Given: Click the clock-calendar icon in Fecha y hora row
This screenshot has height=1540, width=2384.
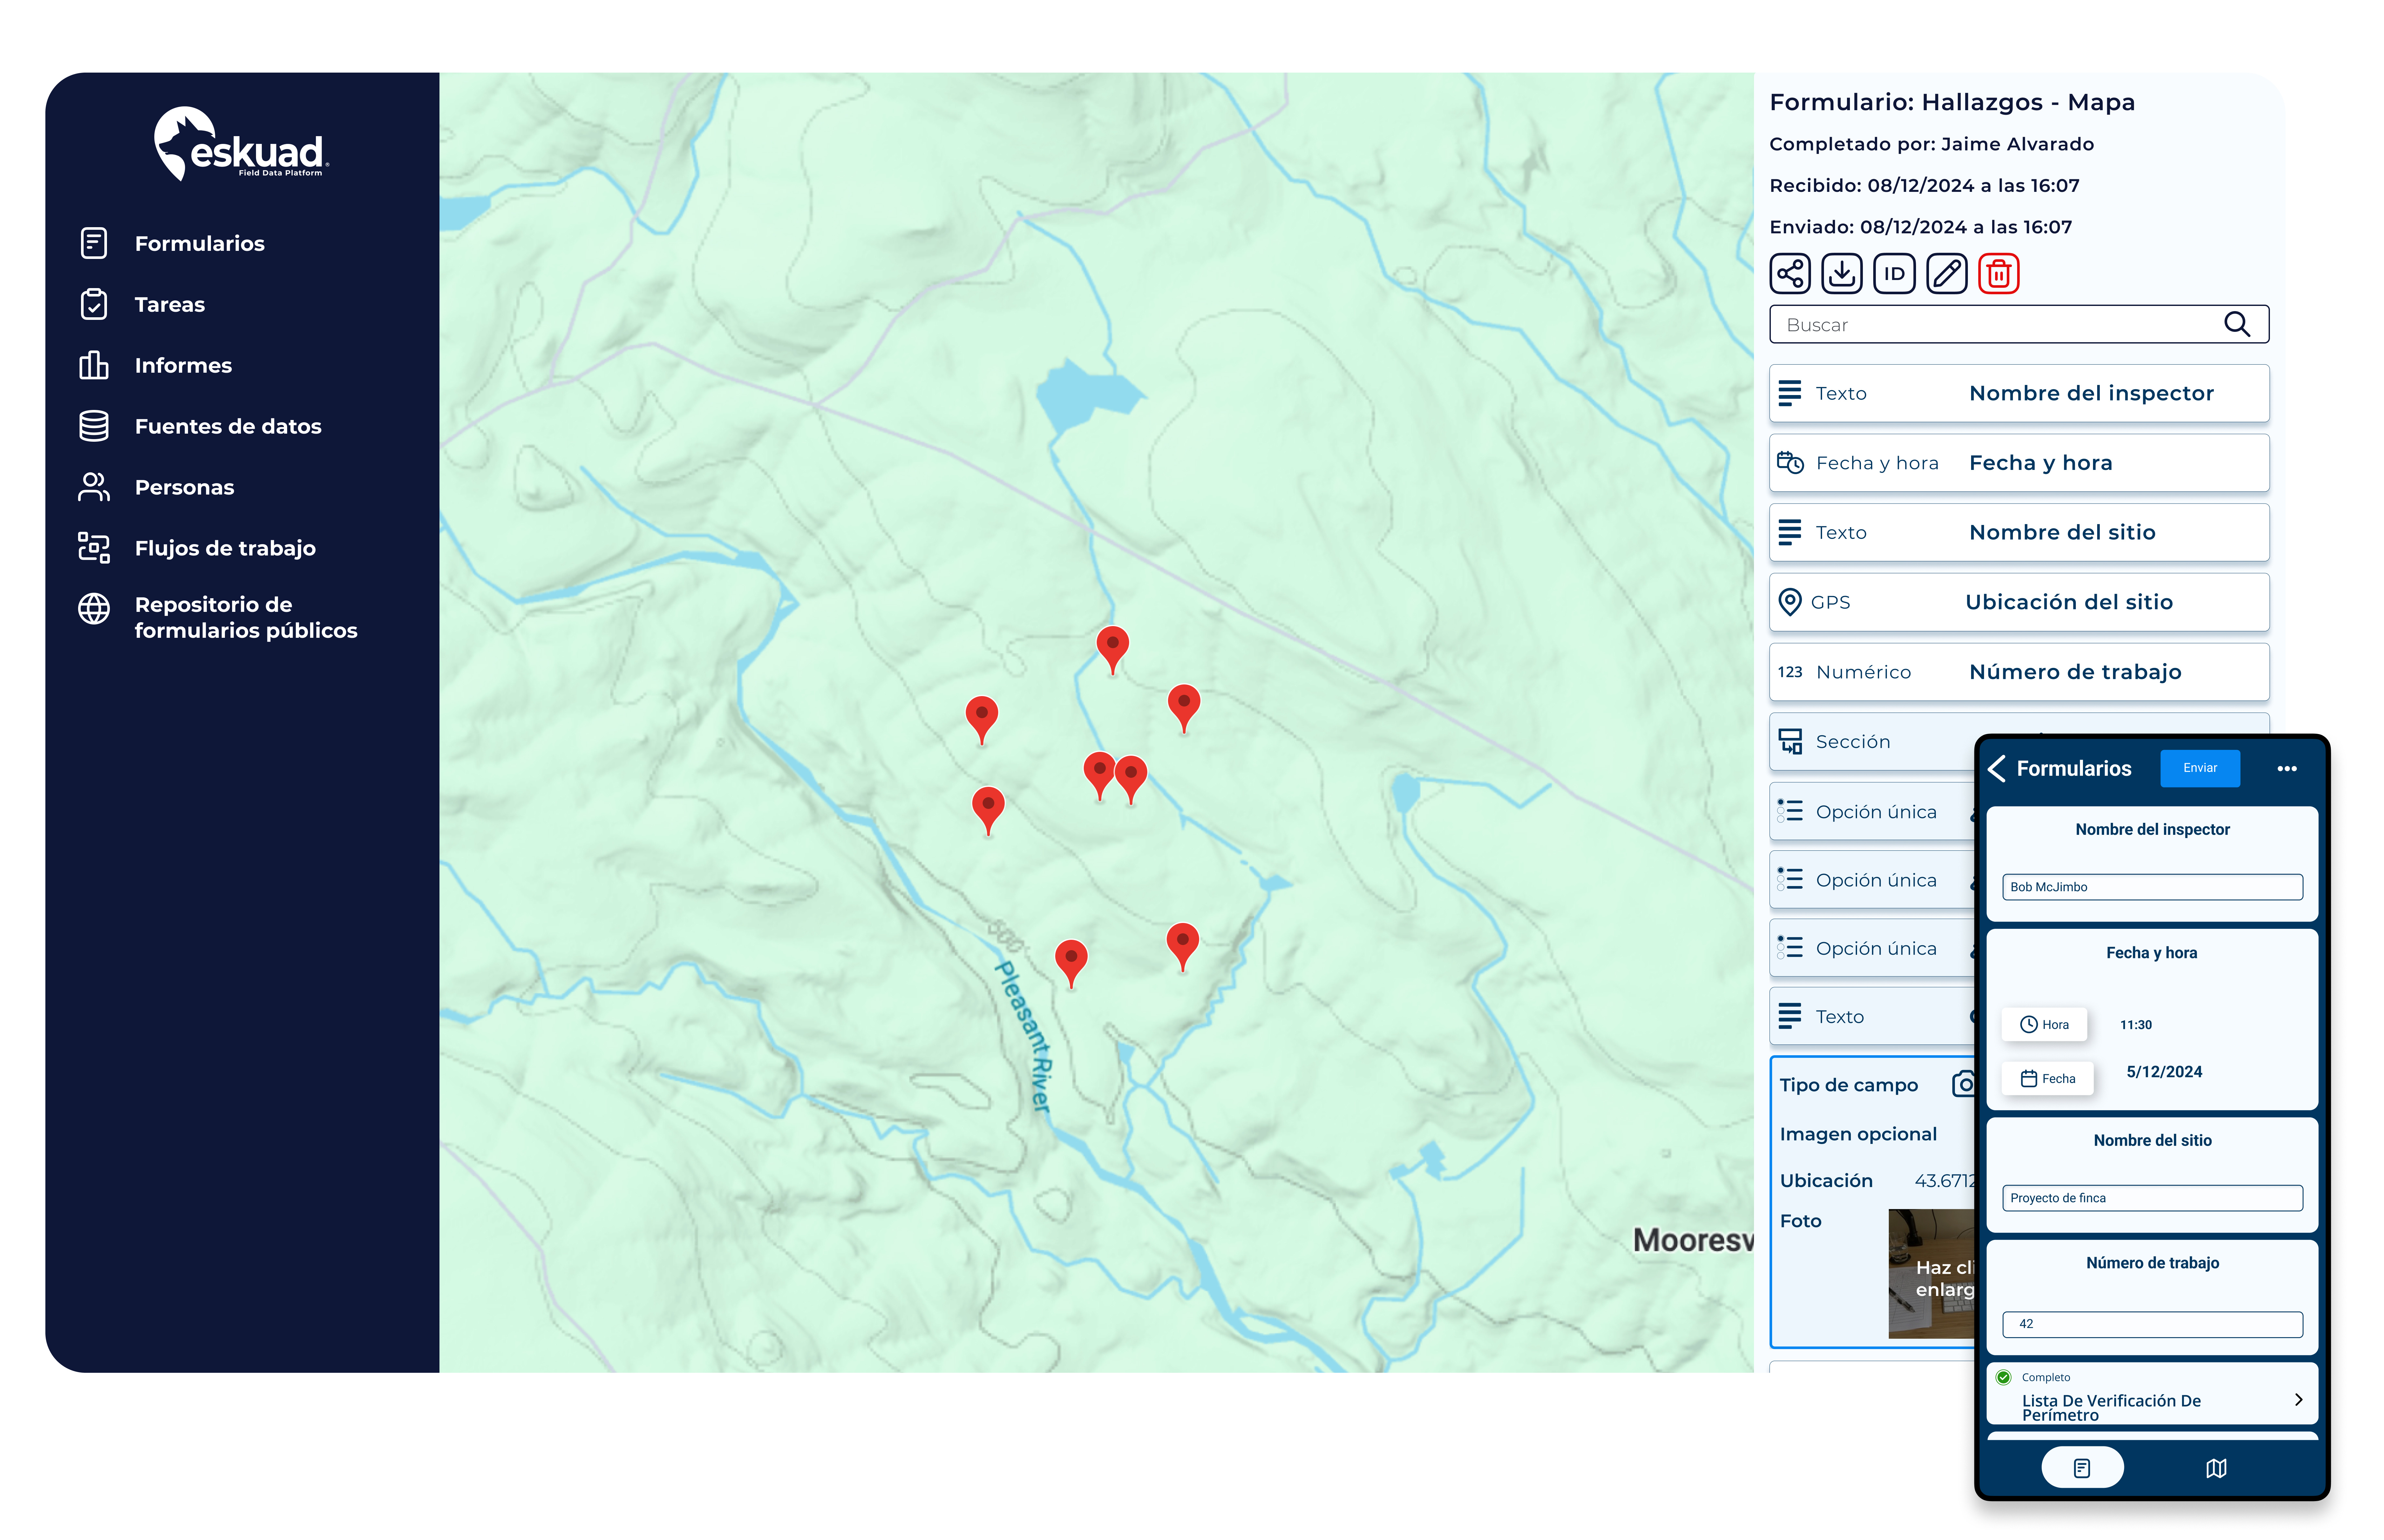Looking at the screenshot, I should (x=1790, y=462).
